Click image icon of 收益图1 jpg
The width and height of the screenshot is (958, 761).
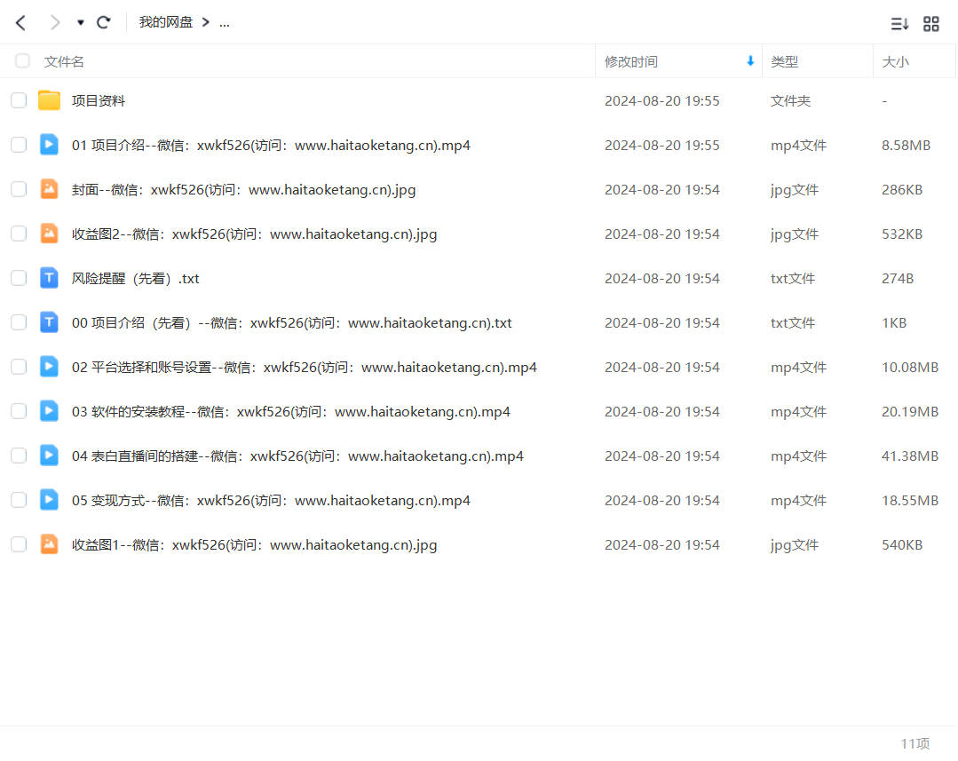[49, 544]
